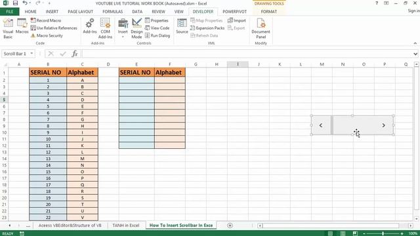The width and height of the screenshot is (420, 236).
Task: Open the Visual Basic editor
Action: pyautogui.click(x=8, y=29)
